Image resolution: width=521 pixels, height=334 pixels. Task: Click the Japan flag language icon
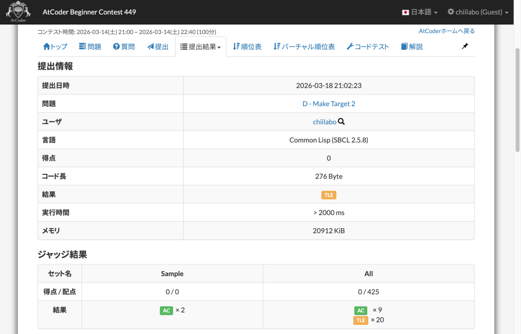click(406, 12)
